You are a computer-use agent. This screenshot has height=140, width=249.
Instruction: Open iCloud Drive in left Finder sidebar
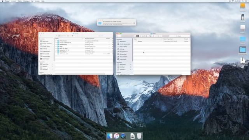46,46
